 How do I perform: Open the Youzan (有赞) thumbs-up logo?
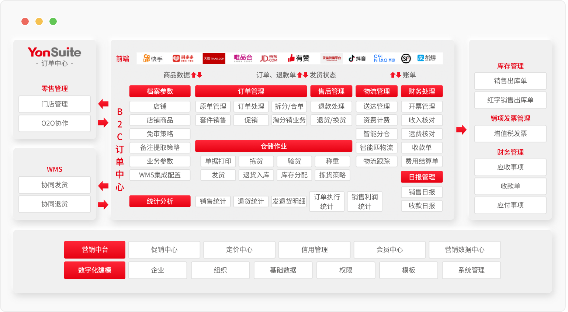[x=298, y=58]
